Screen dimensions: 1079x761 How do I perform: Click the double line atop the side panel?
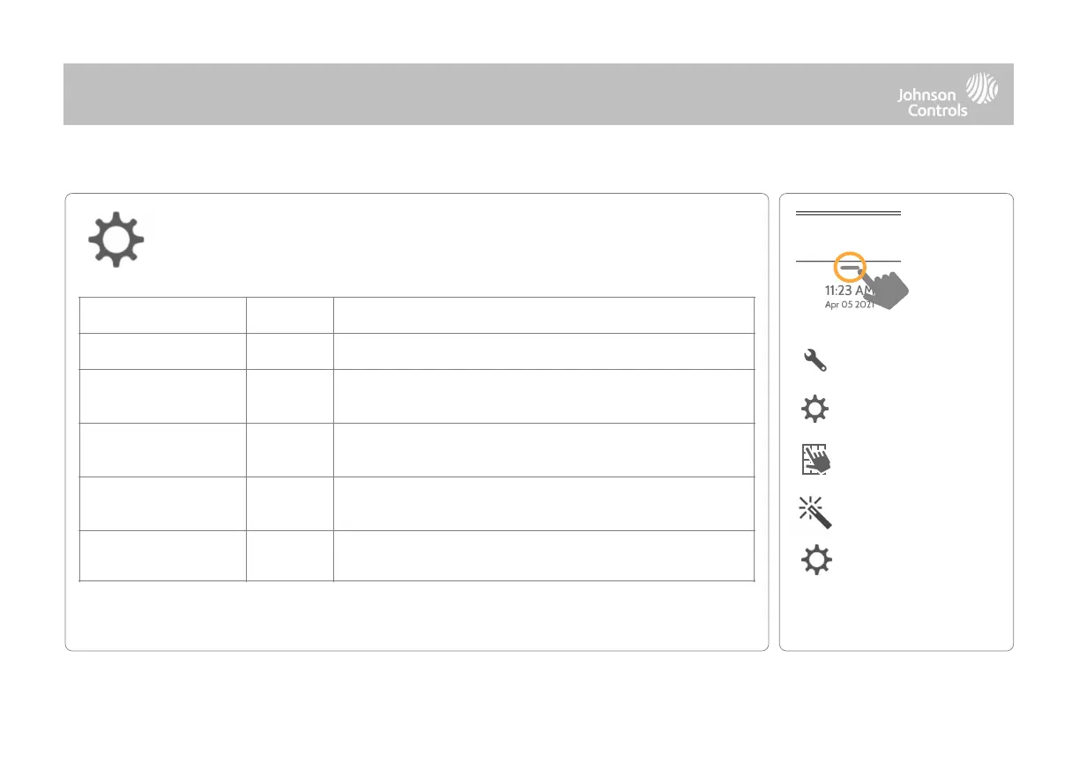click(x=848, y=213)
